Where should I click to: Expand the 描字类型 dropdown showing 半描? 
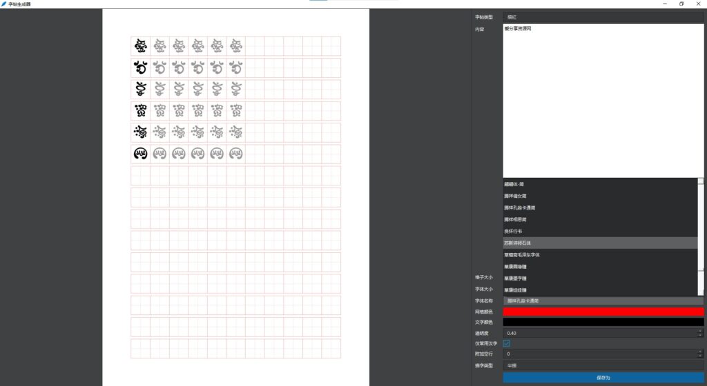pyautogui.click(x=603, y=365)
